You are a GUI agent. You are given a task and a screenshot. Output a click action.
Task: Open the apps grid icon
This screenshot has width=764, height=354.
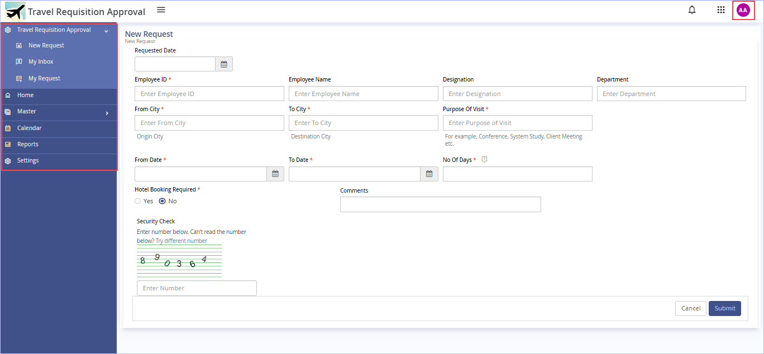[x=721, y=9]
